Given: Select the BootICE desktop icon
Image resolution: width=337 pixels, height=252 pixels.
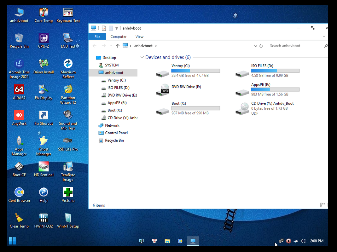Looking at the screenshot, I should pos(19,169).
